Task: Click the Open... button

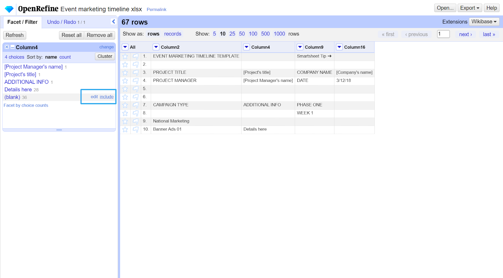Action: (x=445, y=8)
